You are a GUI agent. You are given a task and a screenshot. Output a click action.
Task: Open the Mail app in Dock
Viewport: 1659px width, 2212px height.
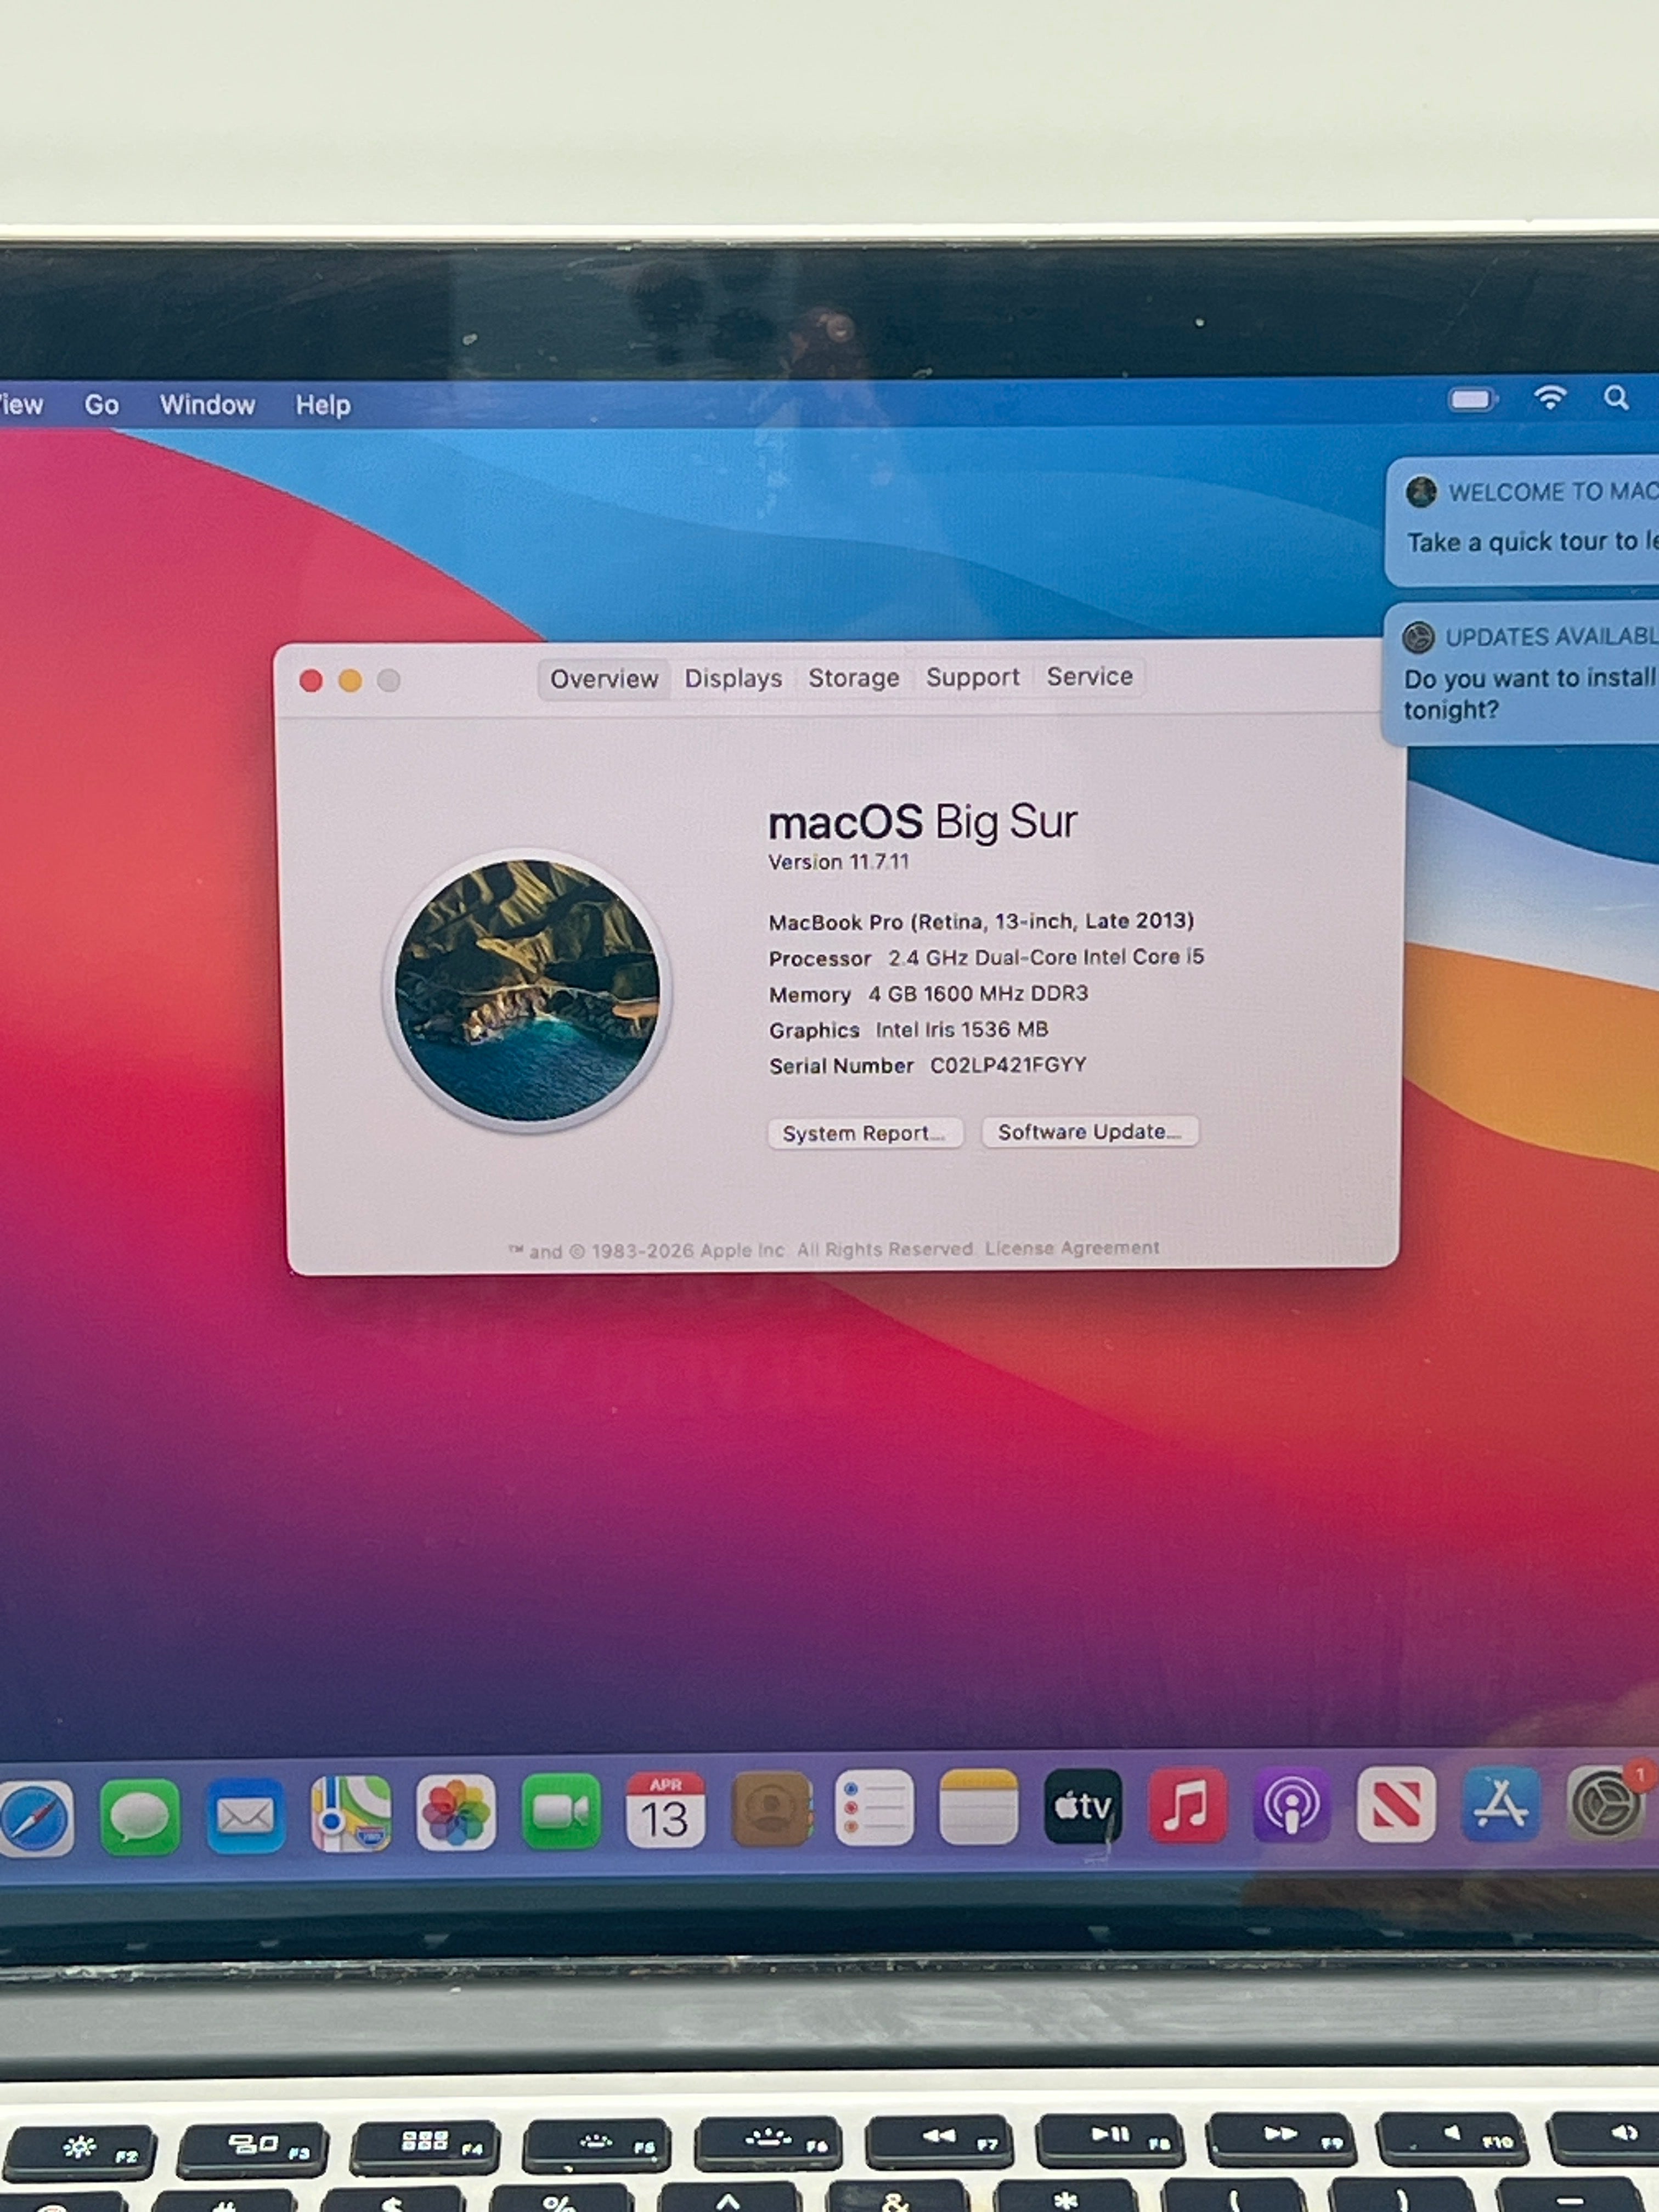click(x=245, y=1815)
